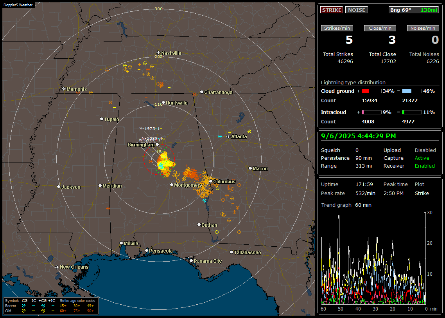
Task: Click the Plot mode value Strike
Action: click(x=422, y=193)
